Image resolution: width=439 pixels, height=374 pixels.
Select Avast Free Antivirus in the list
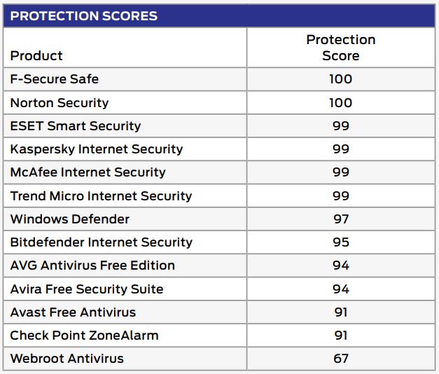click(73, 312)
